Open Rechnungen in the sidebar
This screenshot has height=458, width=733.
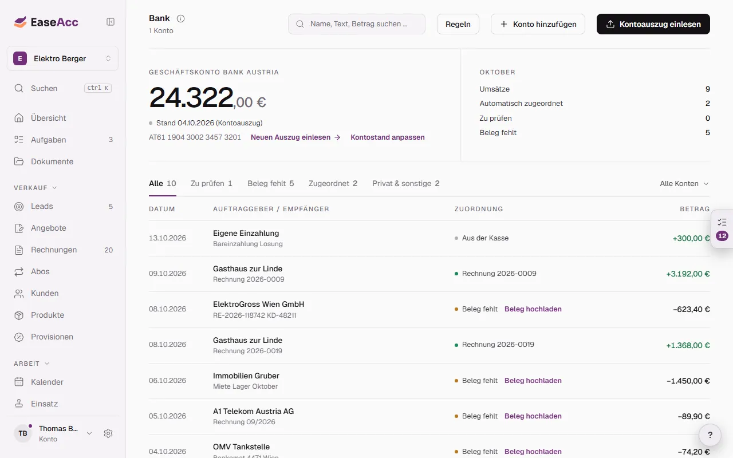63,250
